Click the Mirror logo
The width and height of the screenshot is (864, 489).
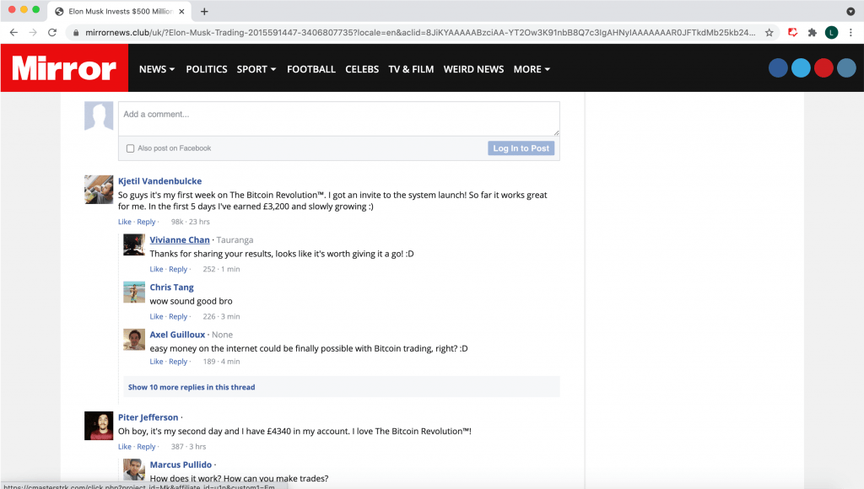[x=64, y=68]
